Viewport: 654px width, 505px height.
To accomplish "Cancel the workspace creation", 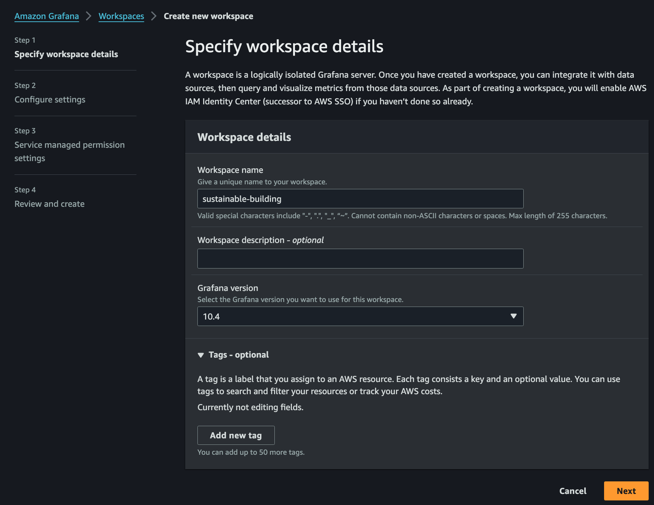I will (x=573, y=491).
